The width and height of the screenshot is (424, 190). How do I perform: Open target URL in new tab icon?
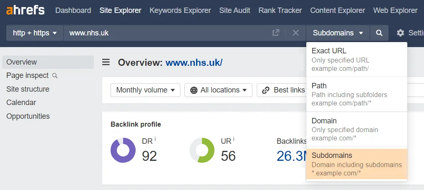click(x=275, y=33)
